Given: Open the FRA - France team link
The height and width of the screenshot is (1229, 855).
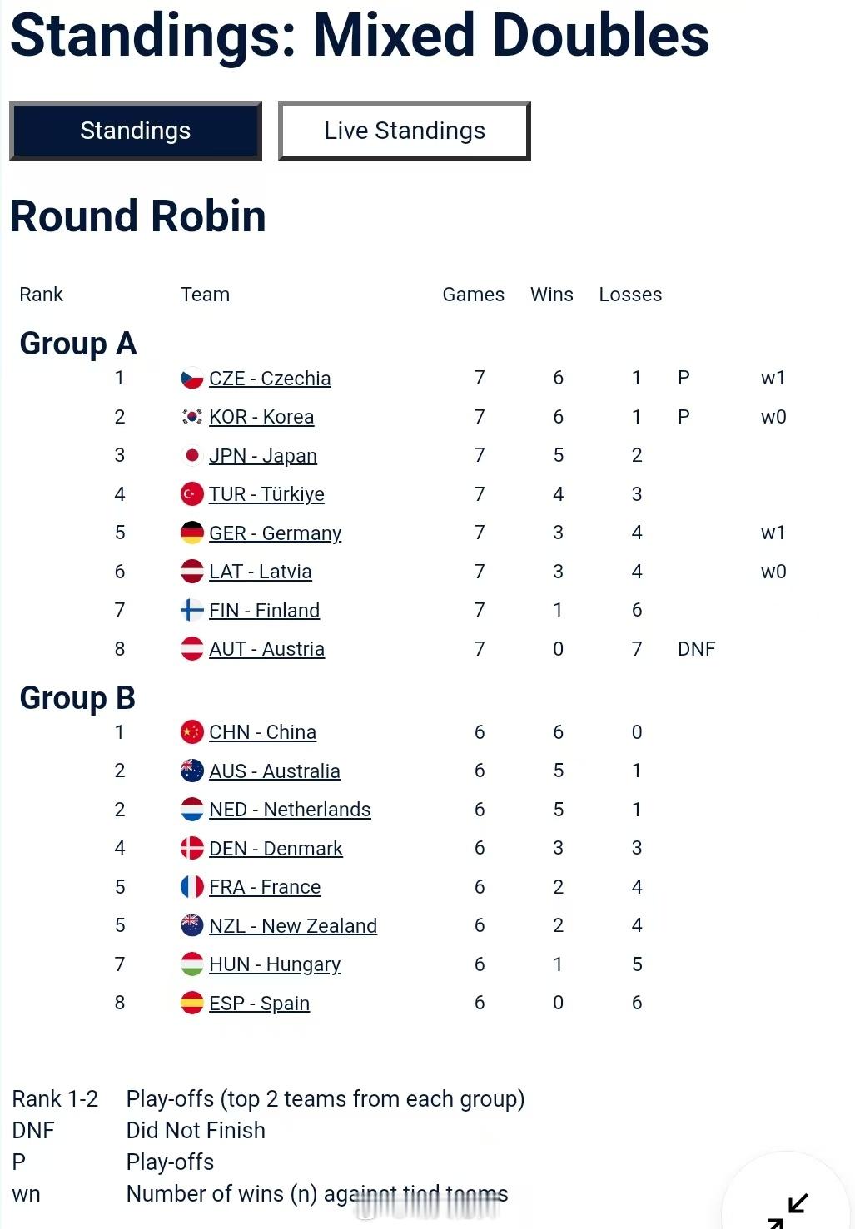Looking at the screenshot, I should [x=265, y=887].
